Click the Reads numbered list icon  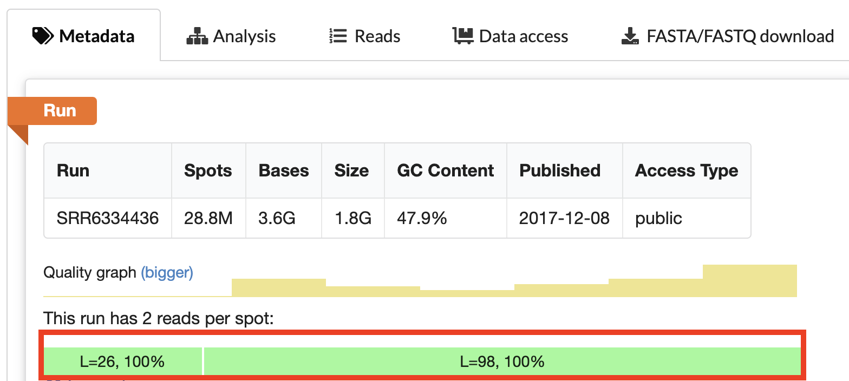(x=338, y=36)
